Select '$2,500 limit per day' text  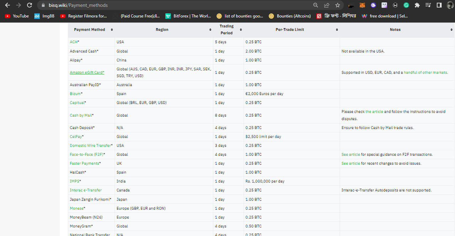coord(263,136)
